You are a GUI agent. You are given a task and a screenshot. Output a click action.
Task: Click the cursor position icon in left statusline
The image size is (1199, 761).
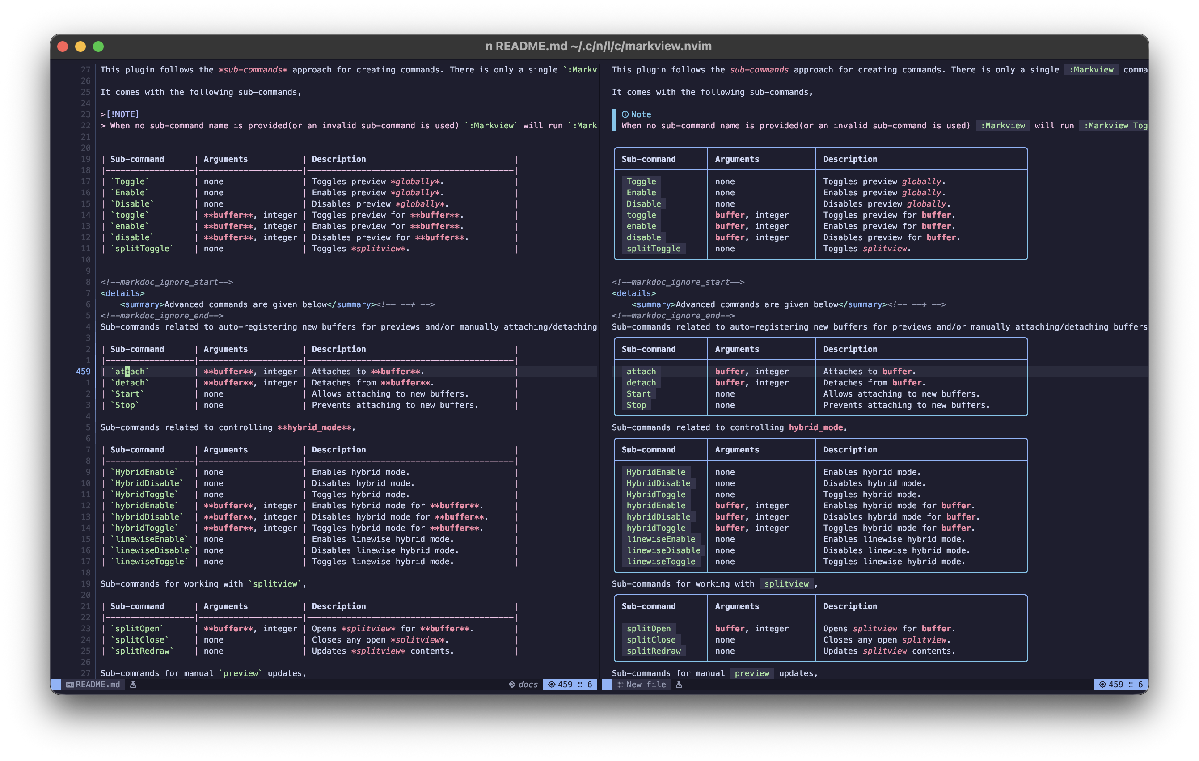[x=551, y=684]
